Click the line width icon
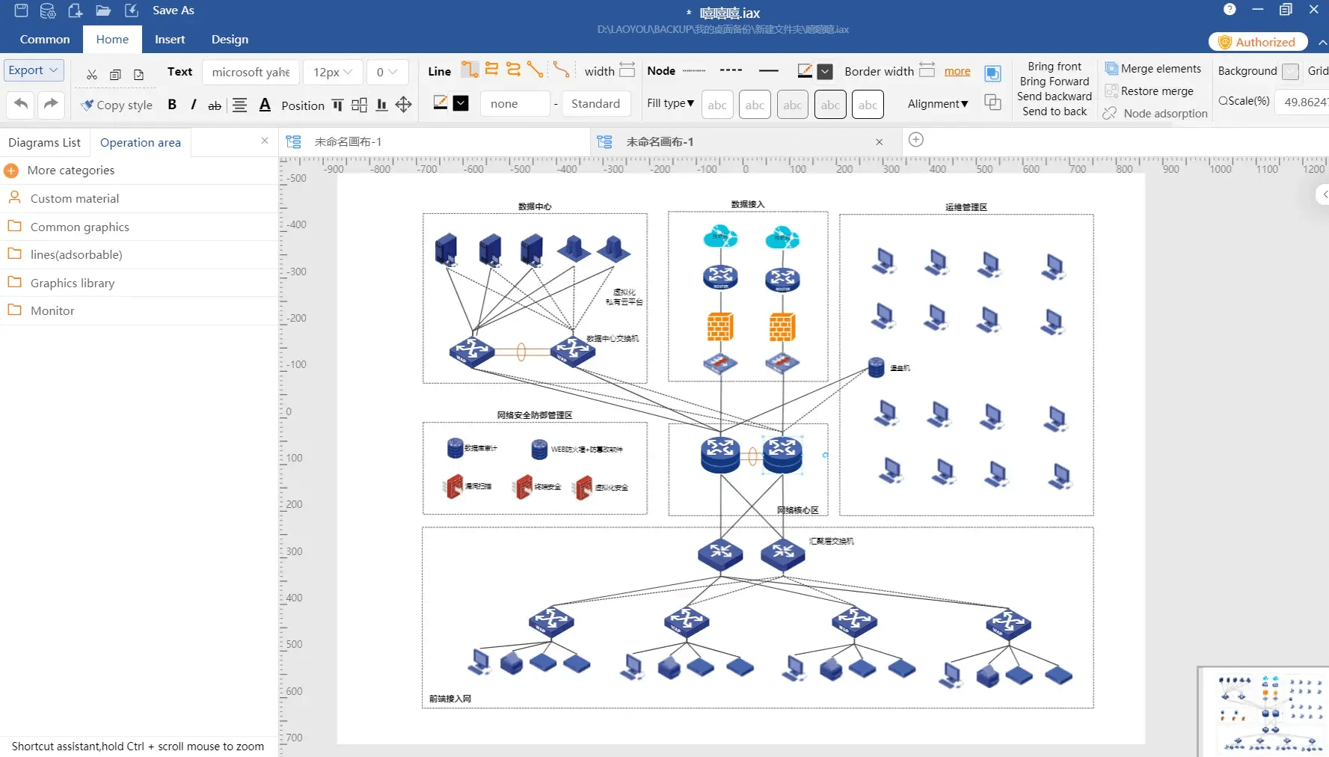Viewport: 1329px width, 757px height. 627,70
